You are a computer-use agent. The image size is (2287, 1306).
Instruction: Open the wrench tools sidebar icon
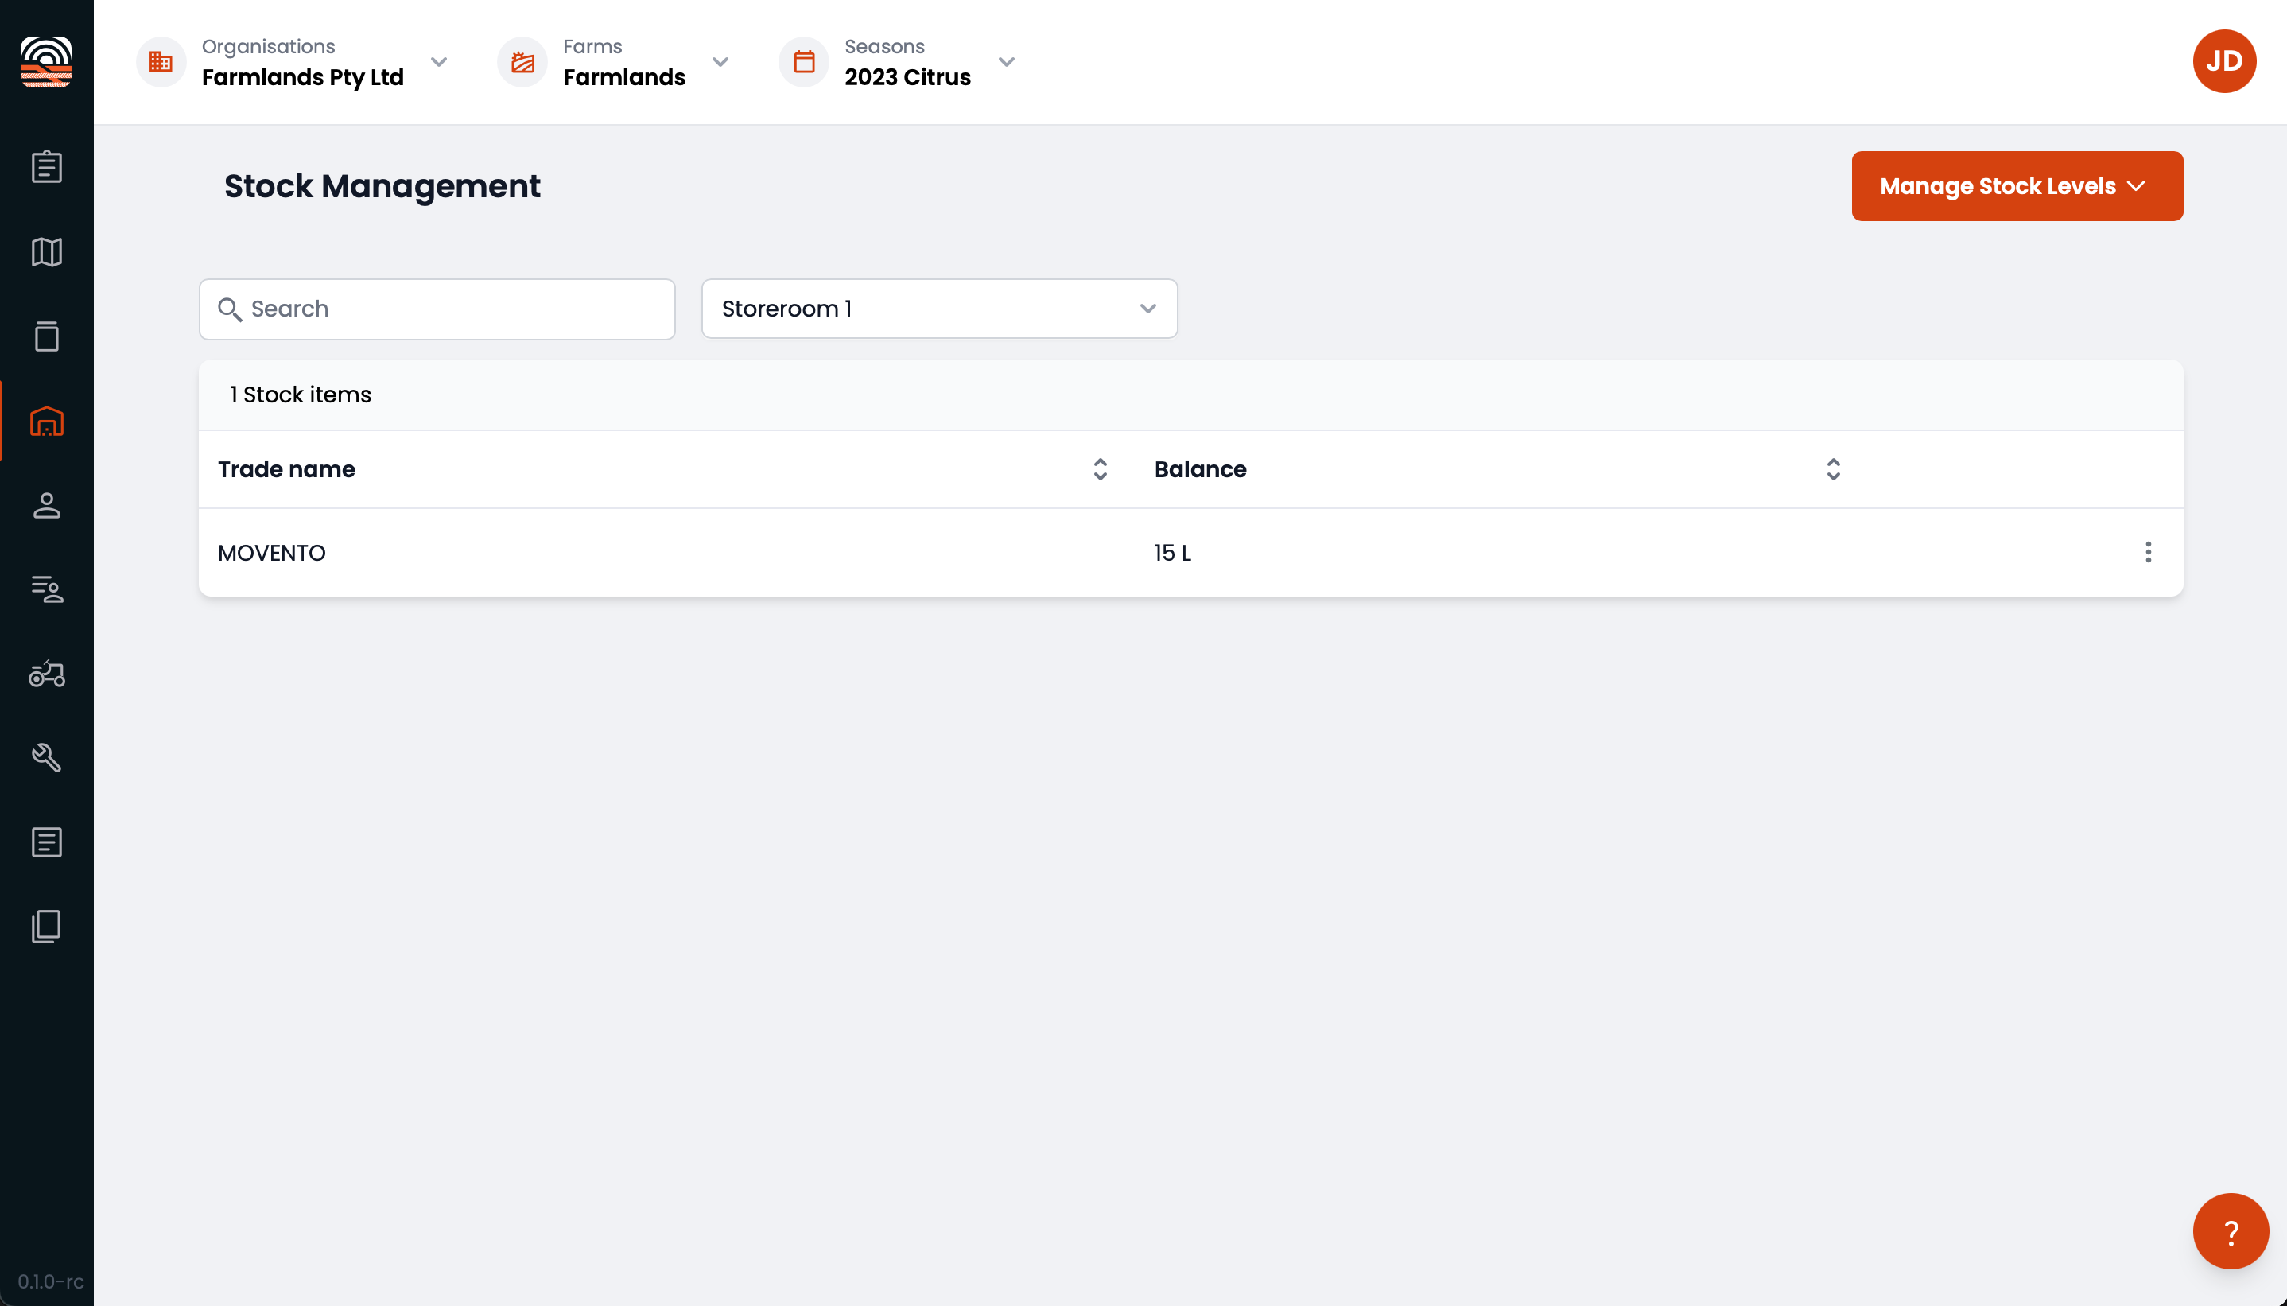47,757
